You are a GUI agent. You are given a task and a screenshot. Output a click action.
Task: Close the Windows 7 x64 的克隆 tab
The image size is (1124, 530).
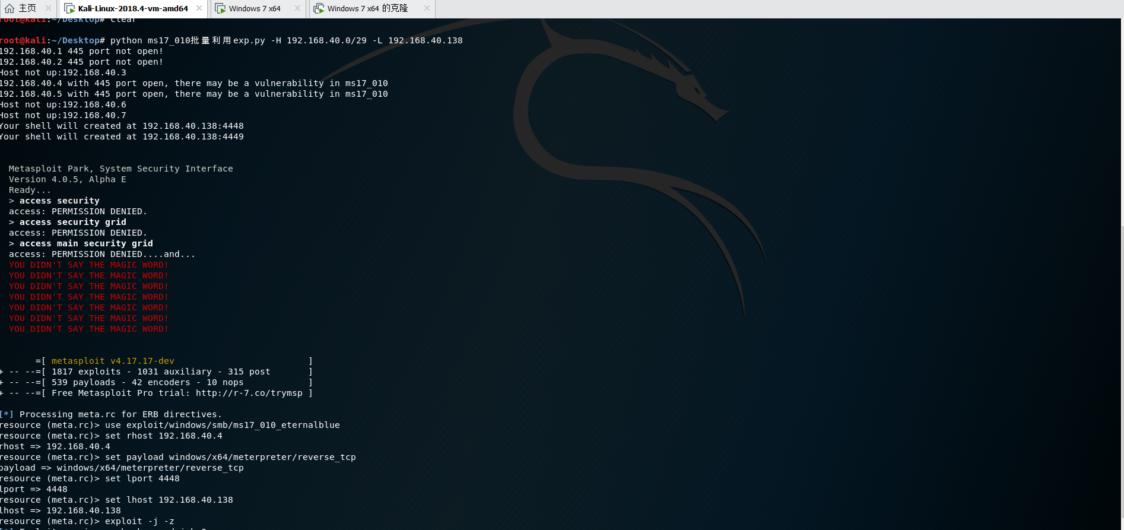click(x=427, y=8)
